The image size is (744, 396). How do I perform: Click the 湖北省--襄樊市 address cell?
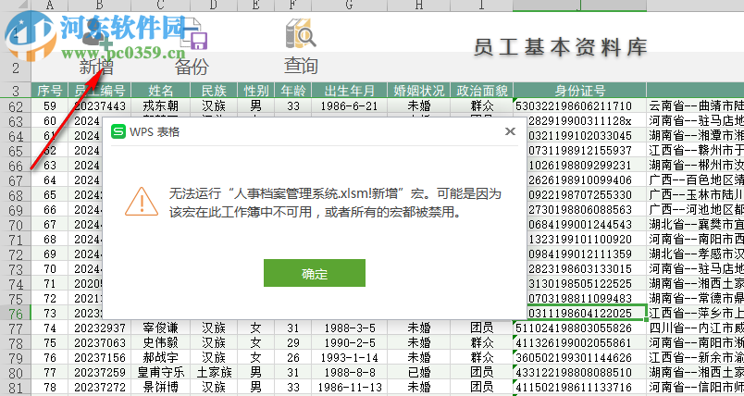click(696, 224)
